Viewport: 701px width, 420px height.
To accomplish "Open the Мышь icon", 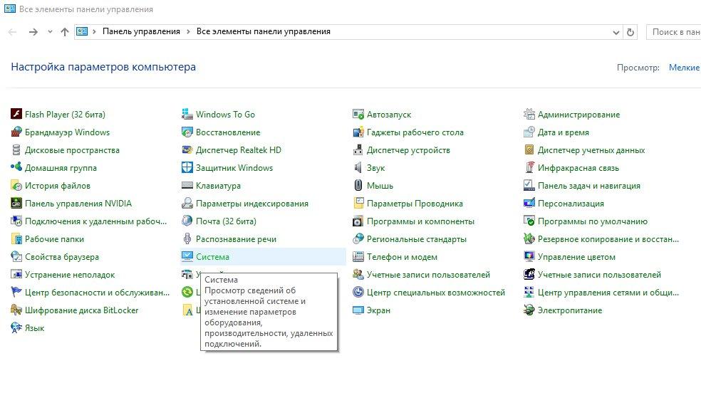I will (358, 185).
